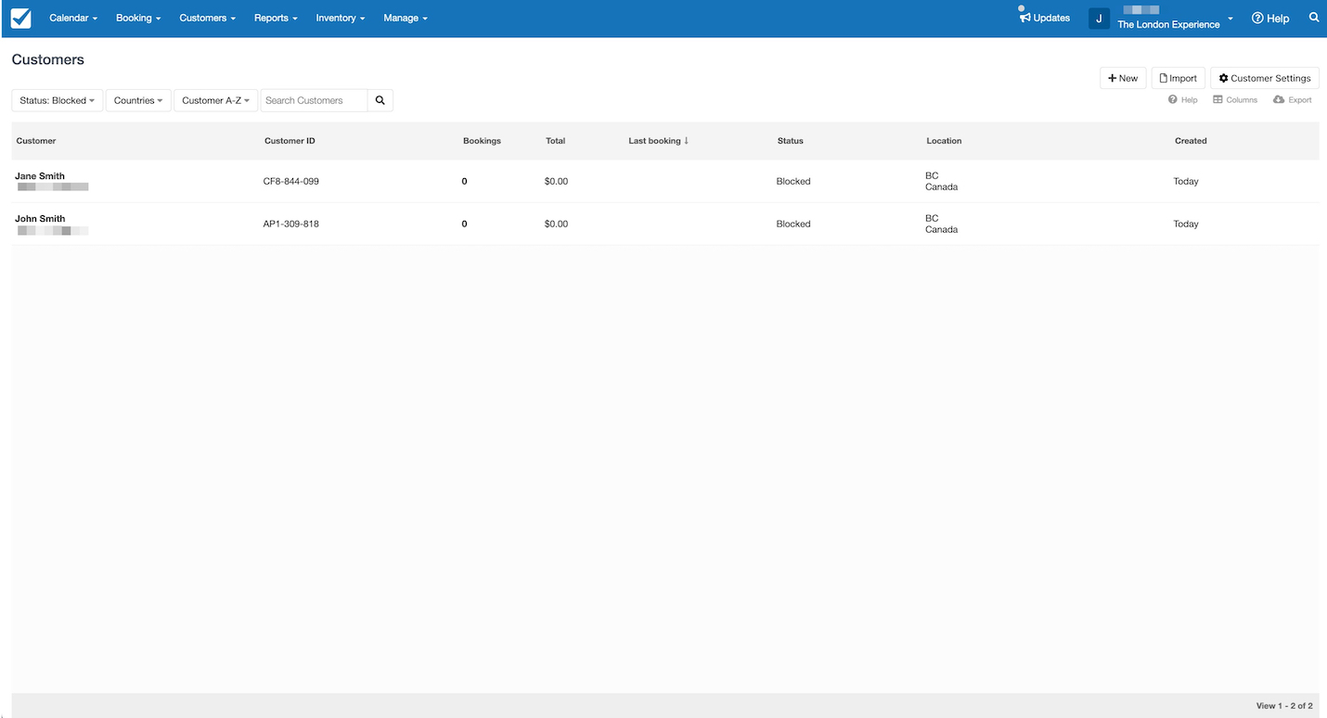Sort by Created column header
This screenshot has width=1327, height=718.
[1191, 141]
